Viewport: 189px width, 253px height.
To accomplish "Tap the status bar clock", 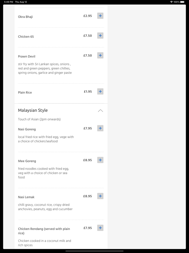I will pos(9,2).
